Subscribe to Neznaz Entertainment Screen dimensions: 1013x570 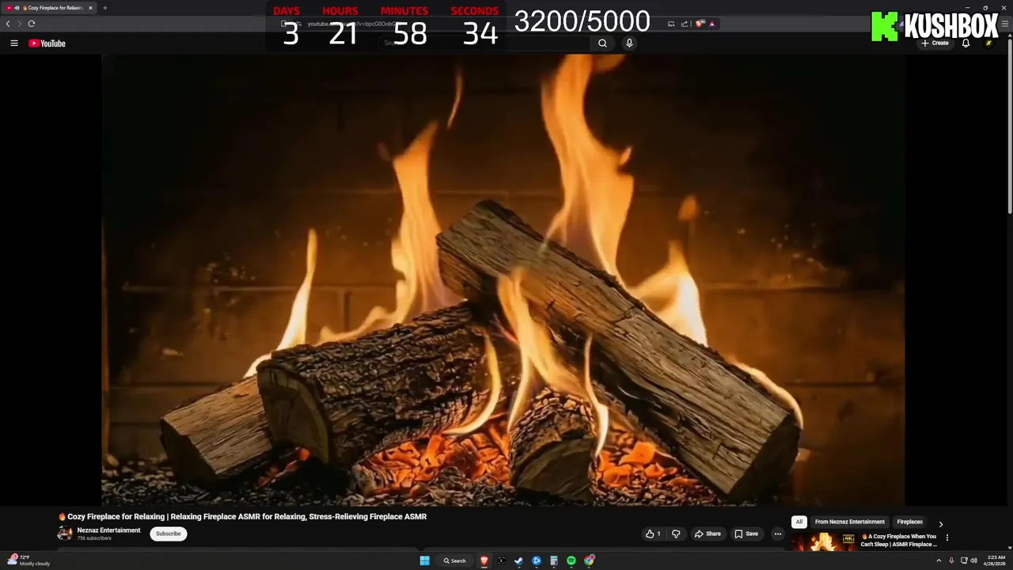coord(169,534)
